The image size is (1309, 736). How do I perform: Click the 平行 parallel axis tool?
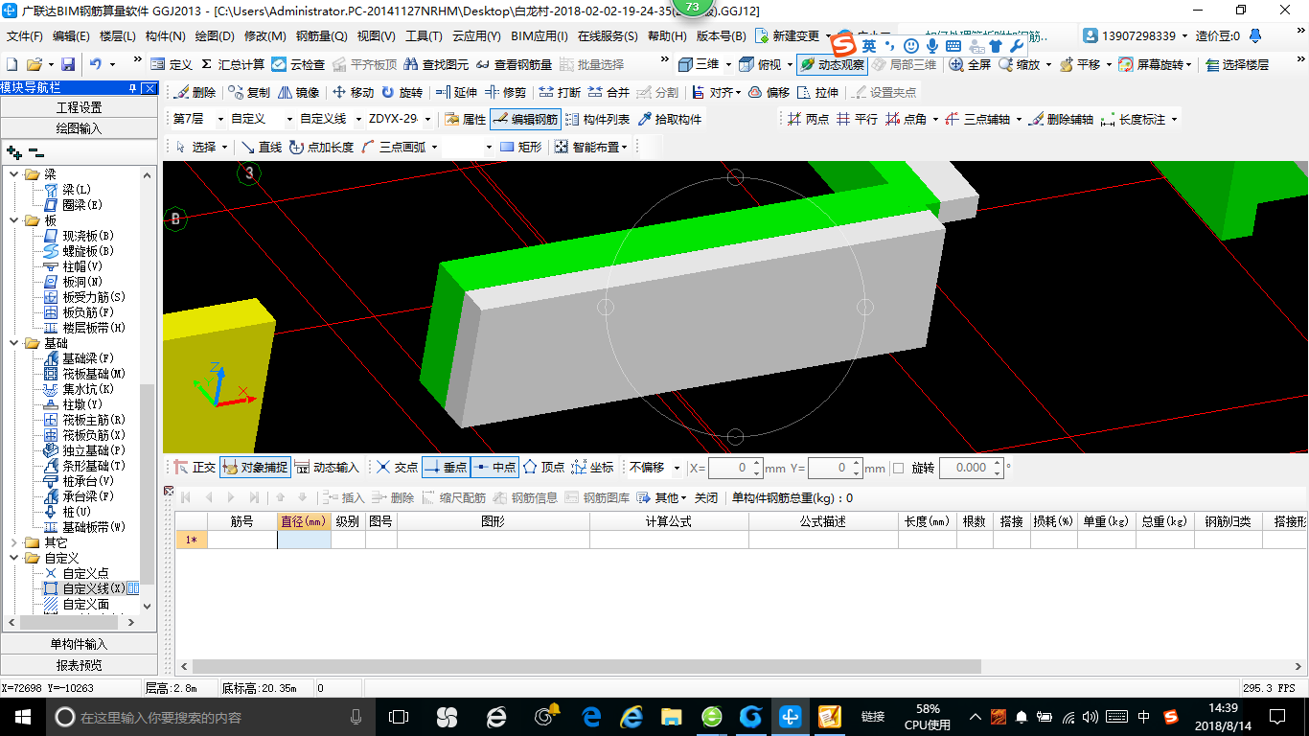[857, 120]
